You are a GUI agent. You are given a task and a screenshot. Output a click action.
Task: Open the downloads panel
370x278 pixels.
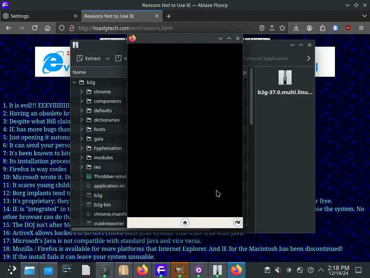[296, 28]
